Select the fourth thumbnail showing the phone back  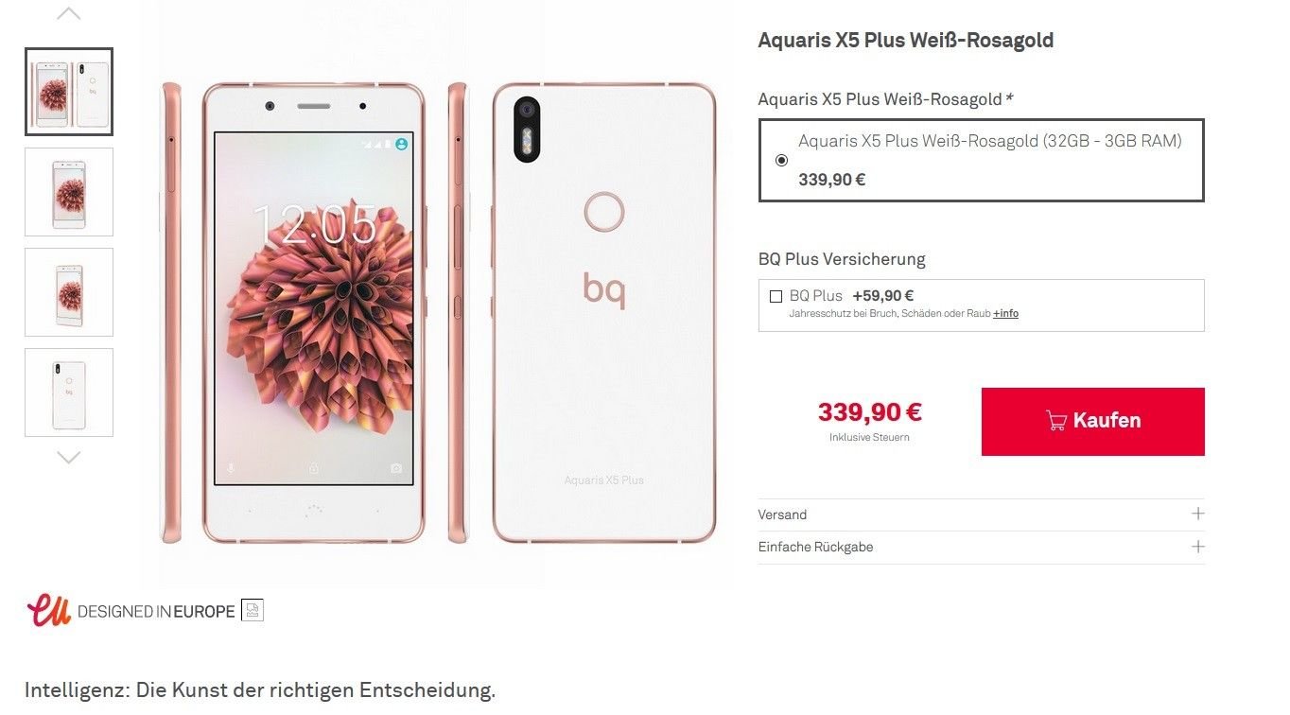[69, 392]
